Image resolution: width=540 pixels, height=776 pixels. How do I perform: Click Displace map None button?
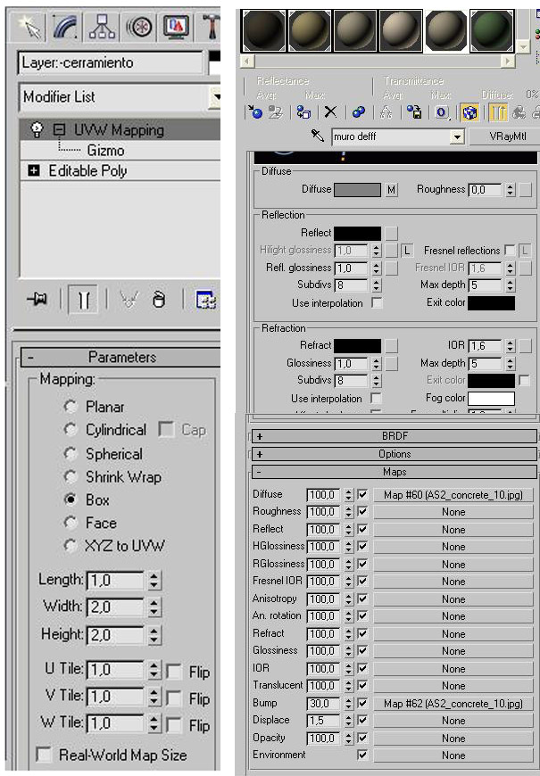pyautogui.click(x=453, y=721)
